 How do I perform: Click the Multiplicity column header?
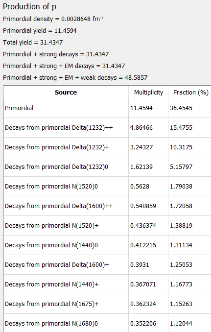(x=148, y=93)
